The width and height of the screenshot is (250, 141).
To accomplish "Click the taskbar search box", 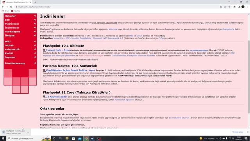I will [29, 138].
